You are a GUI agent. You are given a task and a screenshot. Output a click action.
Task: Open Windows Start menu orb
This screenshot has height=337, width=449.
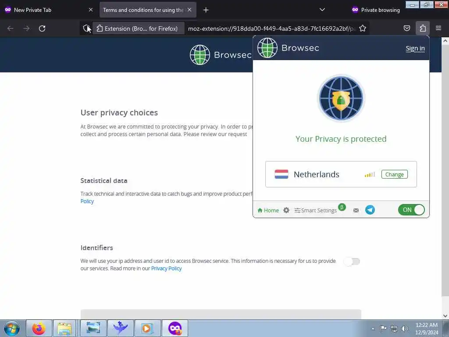pyautogui.click(x=12, y=328)
